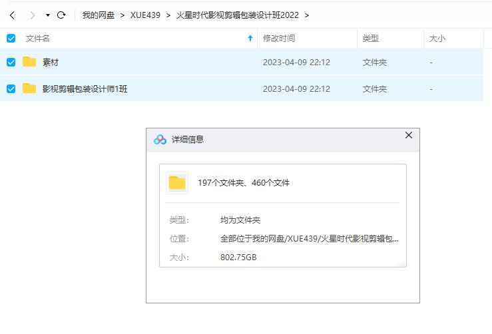492x334 pixels.
Task: Click 文件夹 type in 素材 row
Action: coord(375,62)
